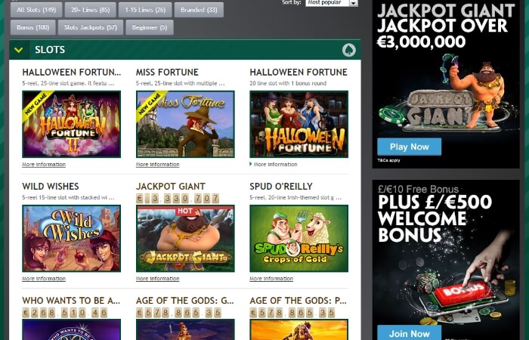This screenshot has height=340, width=529.
Task: Click the Play Now button
Action: point(410,147)
